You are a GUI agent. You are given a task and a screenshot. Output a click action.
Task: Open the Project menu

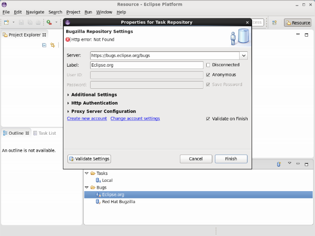pos(74,12)
